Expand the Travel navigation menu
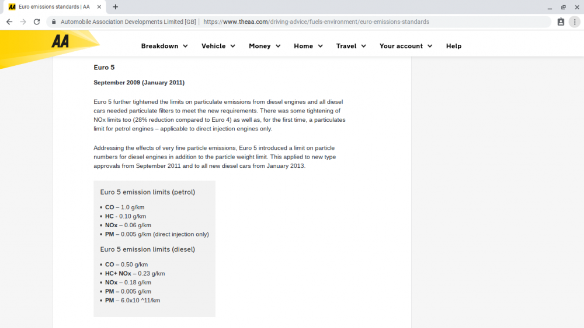 pos(351,46)
